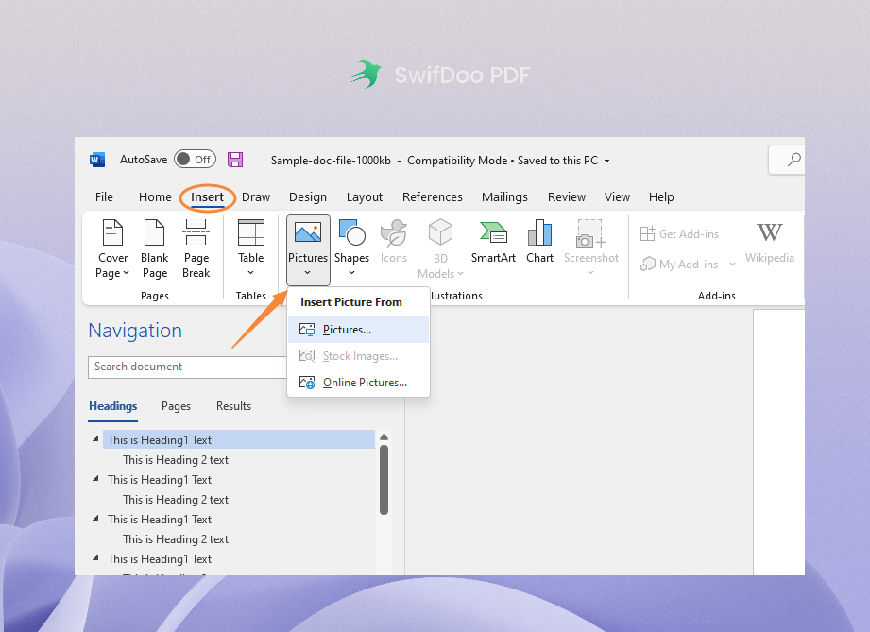This screenshot has height=632, width=870.
Task: Click the navigation pane scrollbar thumb
Action: (384, 480)
